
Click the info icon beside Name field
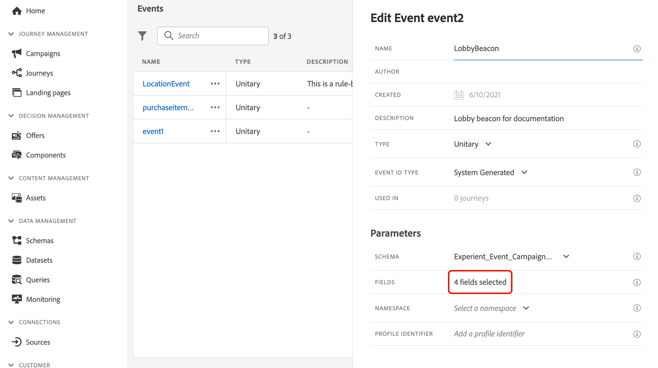click(637, 49)
